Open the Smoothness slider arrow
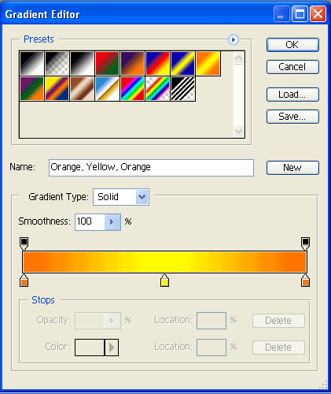This screenshot has height=394, width=331. click(112, 222)
